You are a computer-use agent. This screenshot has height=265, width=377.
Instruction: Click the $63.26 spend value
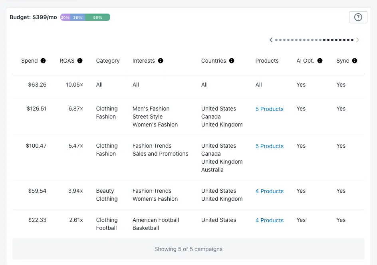click(37, 85)
